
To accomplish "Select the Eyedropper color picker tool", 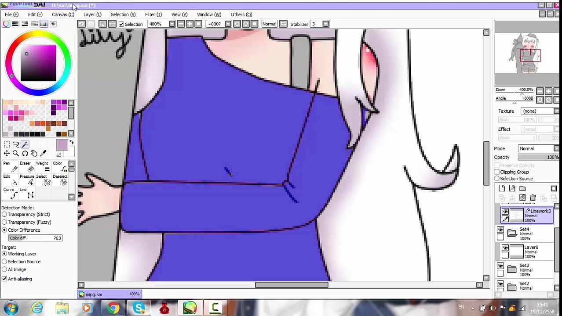I will (x=43, y=153).
